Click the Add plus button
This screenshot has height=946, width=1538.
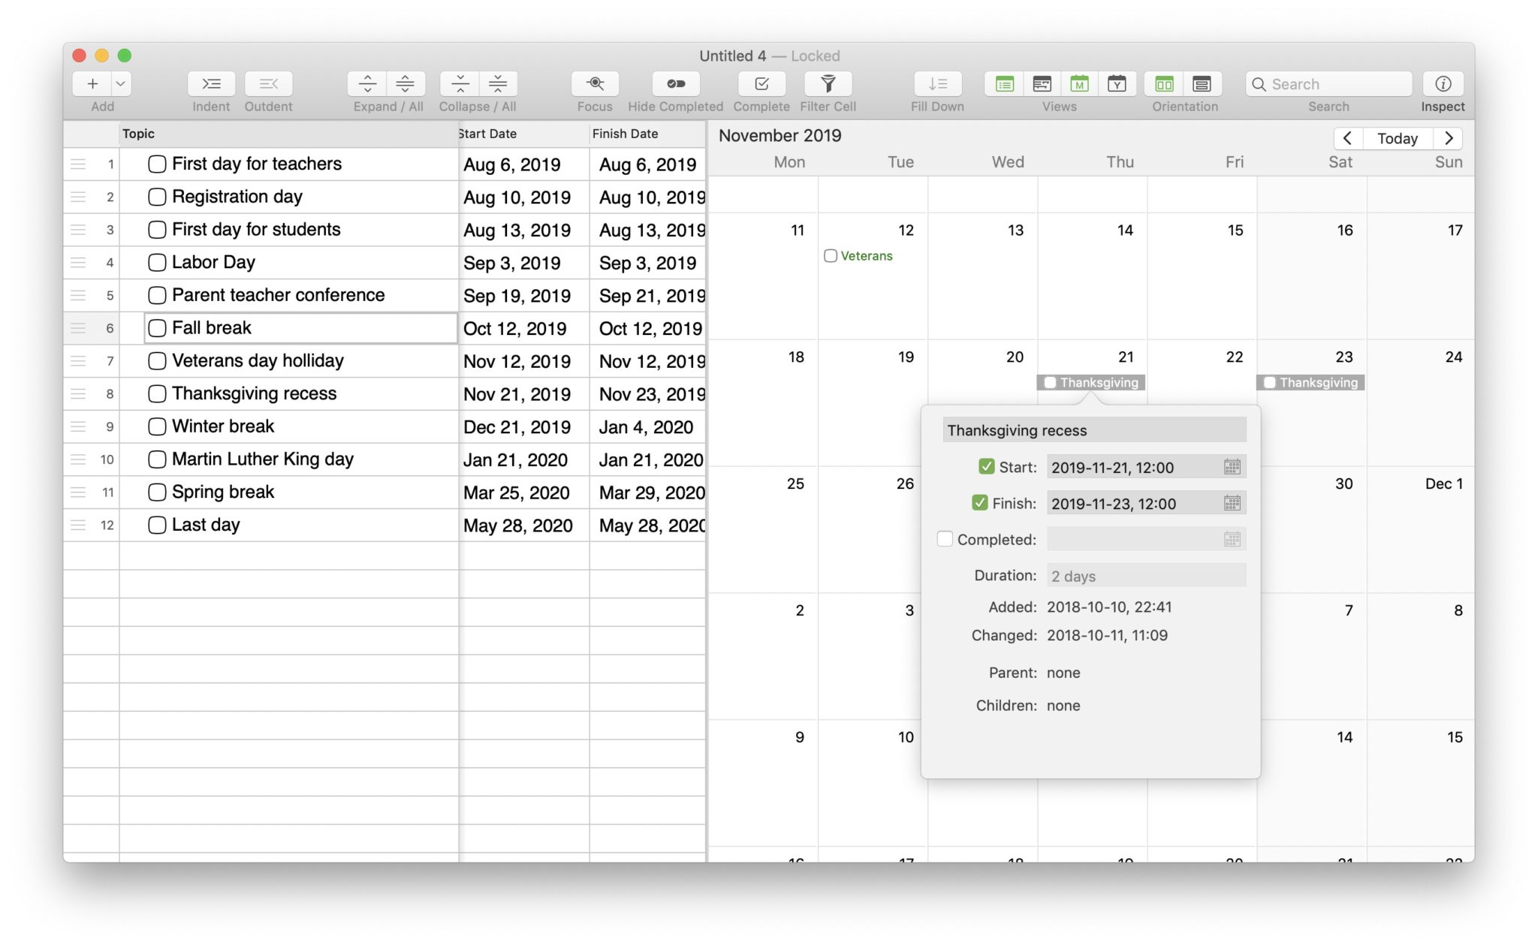(92, 83)
